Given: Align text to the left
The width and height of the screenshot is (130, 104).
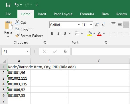Looking at the screenshot, I should point(113,34).
